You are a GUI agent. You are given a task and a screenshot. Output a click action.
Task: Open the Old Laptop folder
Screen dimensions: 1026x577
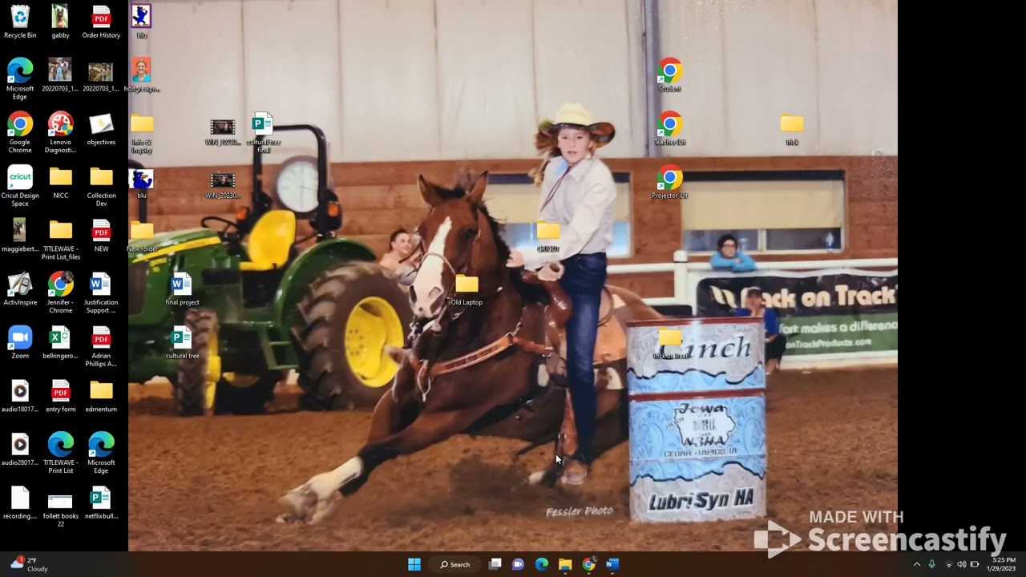coord(467,288)
